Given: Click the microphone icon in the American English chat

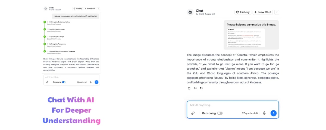Looking at the screenshot, I should [x=91, y=82].
